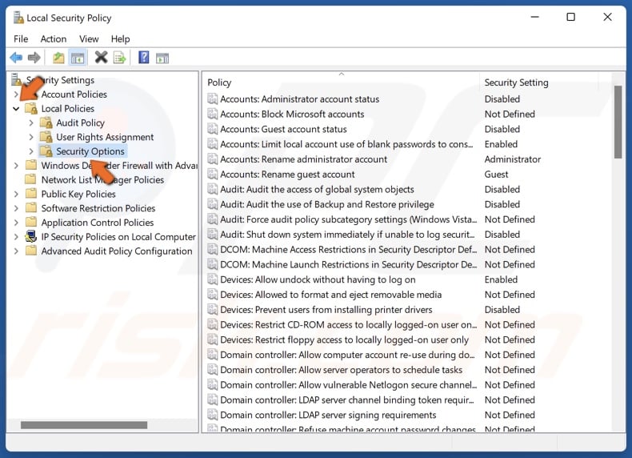Expand the Public Key Policies node
This screenshot has height=458, width=632.
[16, 194]
